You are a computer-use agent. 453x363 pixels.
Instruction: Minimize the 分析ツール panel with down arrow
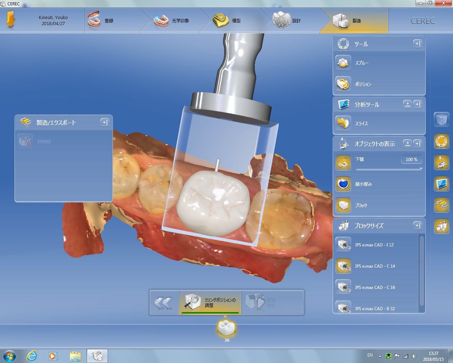pyautogui.click(x=407, y=104)
